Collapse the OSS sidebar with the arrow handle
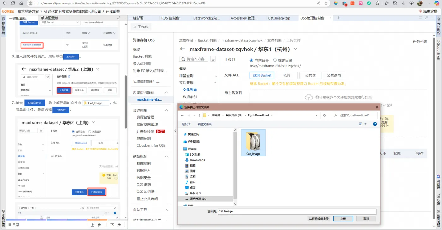 point(175,131)
